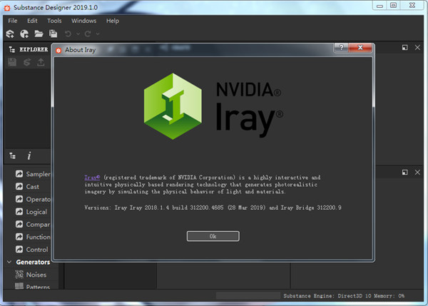
Task: Click the Explorer publish upload icon
Action: (41, 62)
